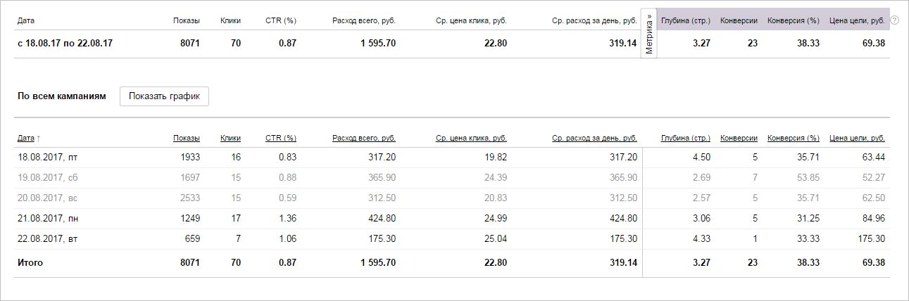Sort by Глубина (стр.) column header
Viewport: 909px width, 301px height.
click(x=685, y=139)
